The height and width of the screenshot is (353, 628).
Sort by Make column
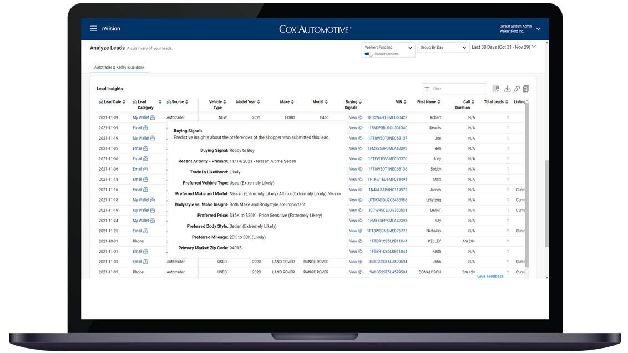pos(292,102)
